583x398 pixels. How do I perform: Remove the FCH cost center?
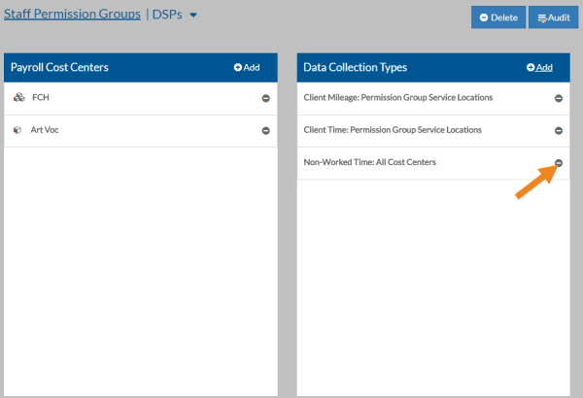click(x=265, y=99)
